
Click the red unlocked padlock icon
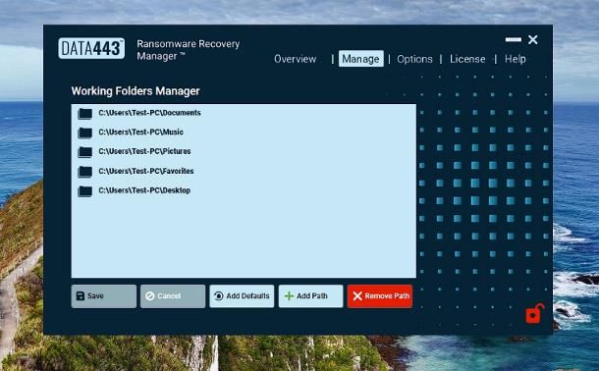click(535, 314)
